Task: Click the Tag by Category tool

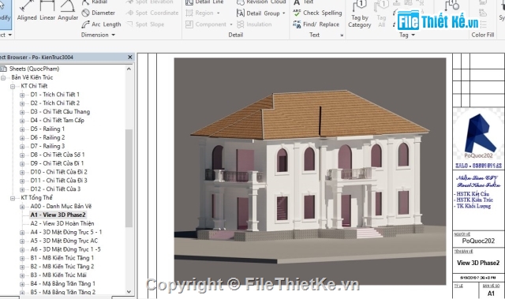Action: (360, 14)
